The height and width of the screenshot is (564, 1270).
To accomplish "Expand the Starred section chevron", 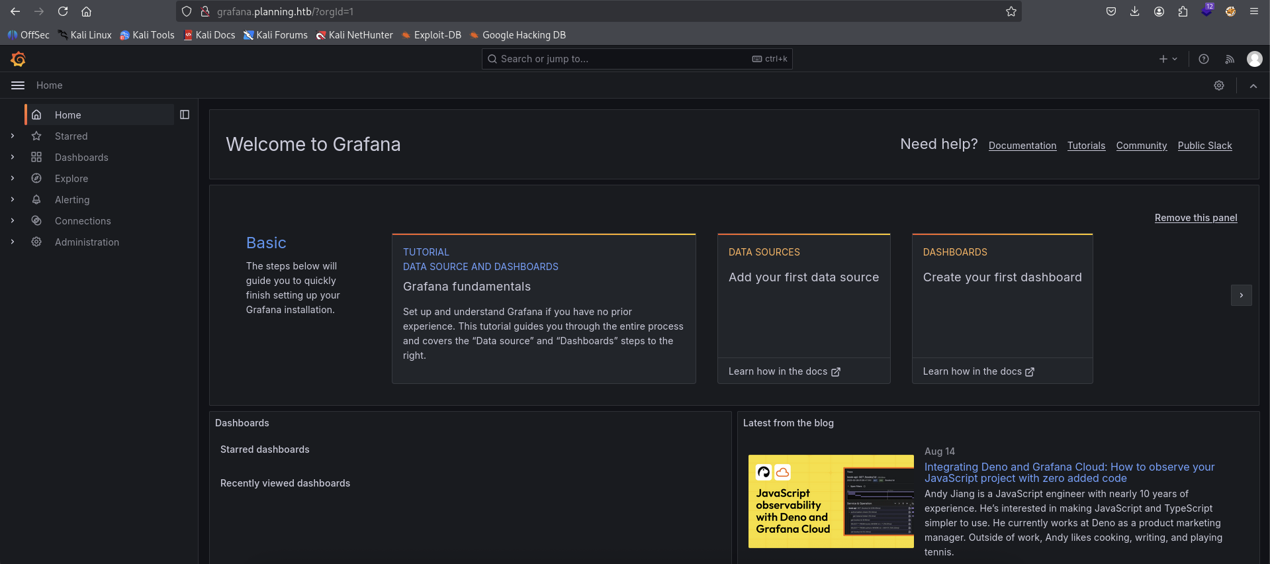I will (13, 136).
